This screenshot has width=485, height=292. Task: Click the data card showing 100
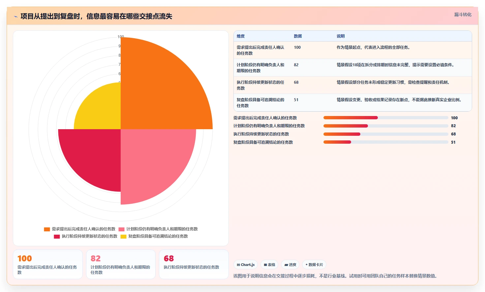48,264
